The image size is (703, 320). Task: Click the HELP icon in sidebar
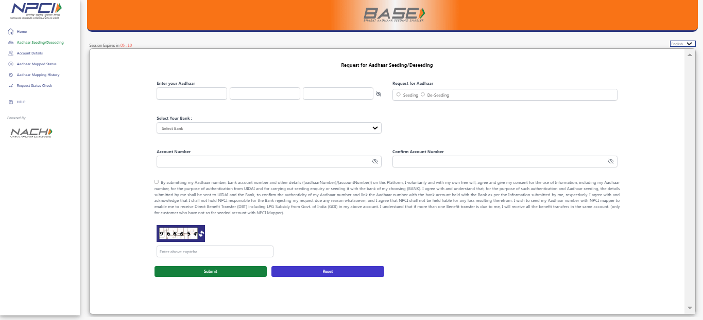tap(11, 102)
